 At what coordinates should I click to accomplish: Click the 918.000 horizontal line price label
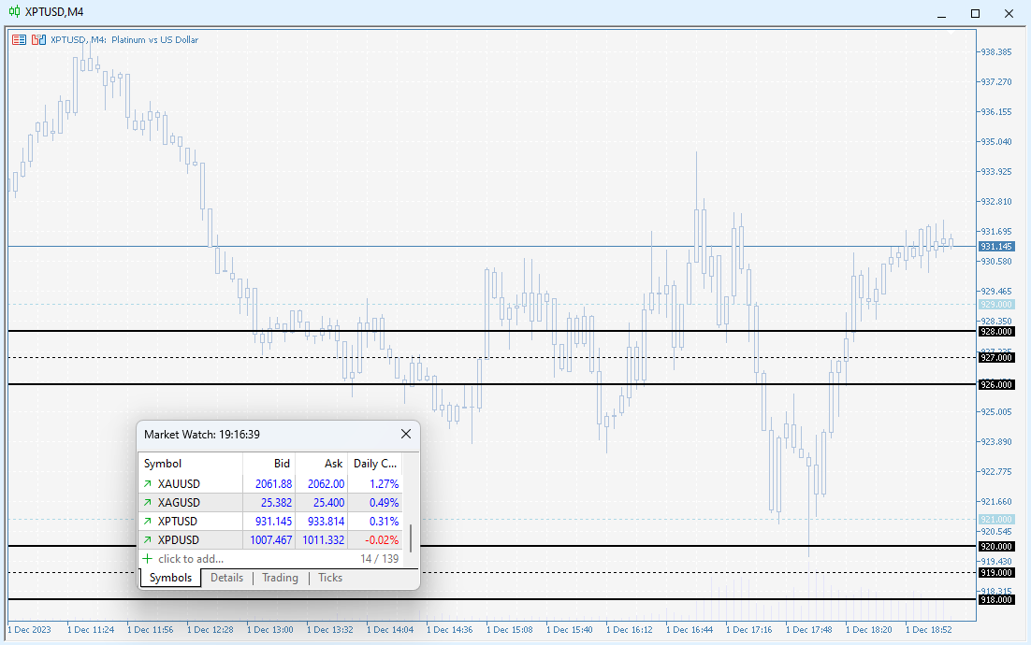click(x=996, y=600)
